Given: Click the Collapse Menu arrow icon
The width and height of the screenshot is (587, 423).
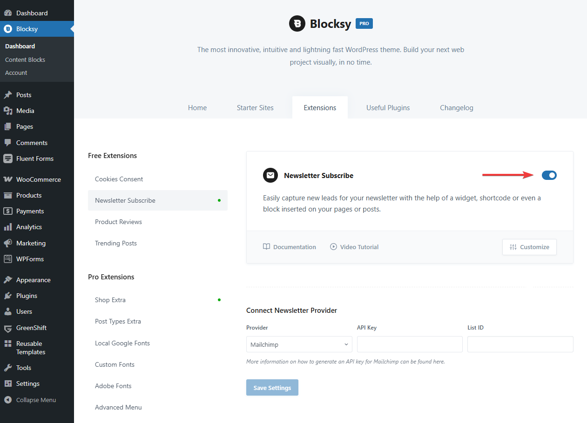Looking at the screenshot, I should tap(8, 400).
